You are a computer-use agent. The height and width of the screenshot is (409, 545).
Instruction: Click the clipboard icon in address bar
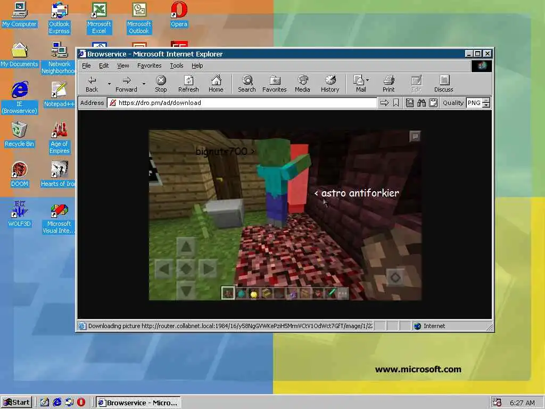pos(433,103)
